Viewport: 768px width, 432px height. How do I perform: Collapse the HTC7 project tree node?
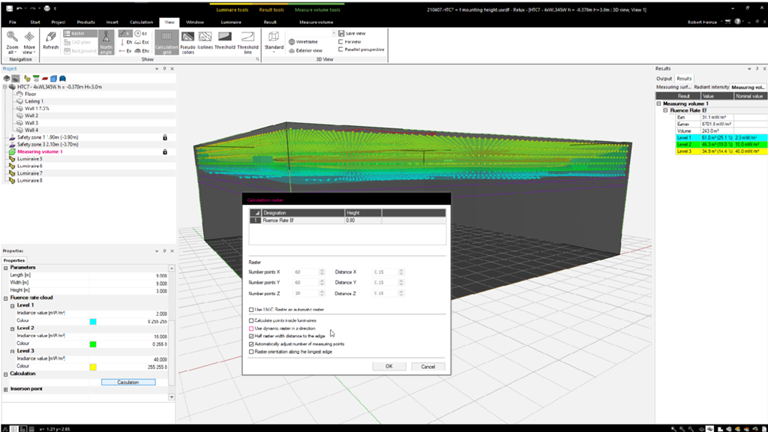(x=5, y=87)
